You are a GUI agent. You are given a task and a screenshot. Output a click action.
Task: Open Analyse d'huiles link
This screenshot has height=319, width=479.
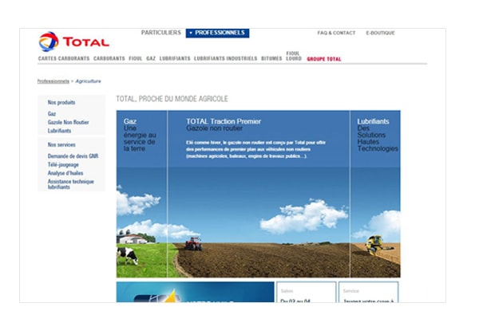pos(65,173)
